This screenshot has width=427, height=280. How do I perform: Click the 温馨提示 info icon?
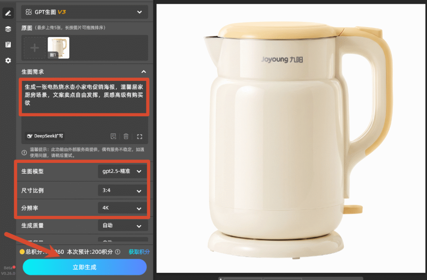tap(24, 152)
